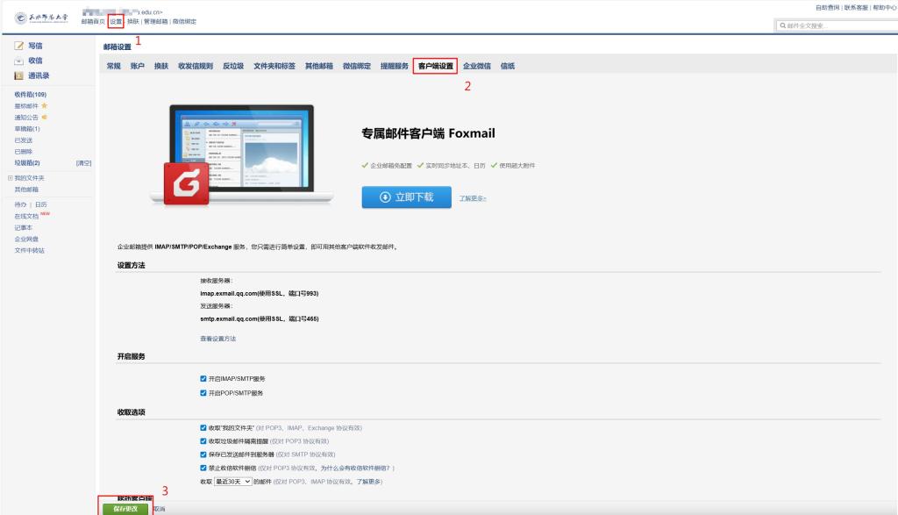Open the 反垃圾 settings tab
Viewport: 898px width, 515px height.
coord(233,67)
